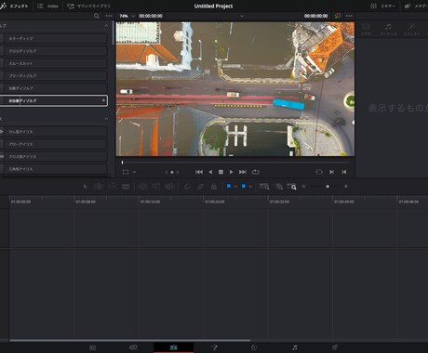
Task: Click the Insert Clip toolbar icon
Action: tap(143, 187)
